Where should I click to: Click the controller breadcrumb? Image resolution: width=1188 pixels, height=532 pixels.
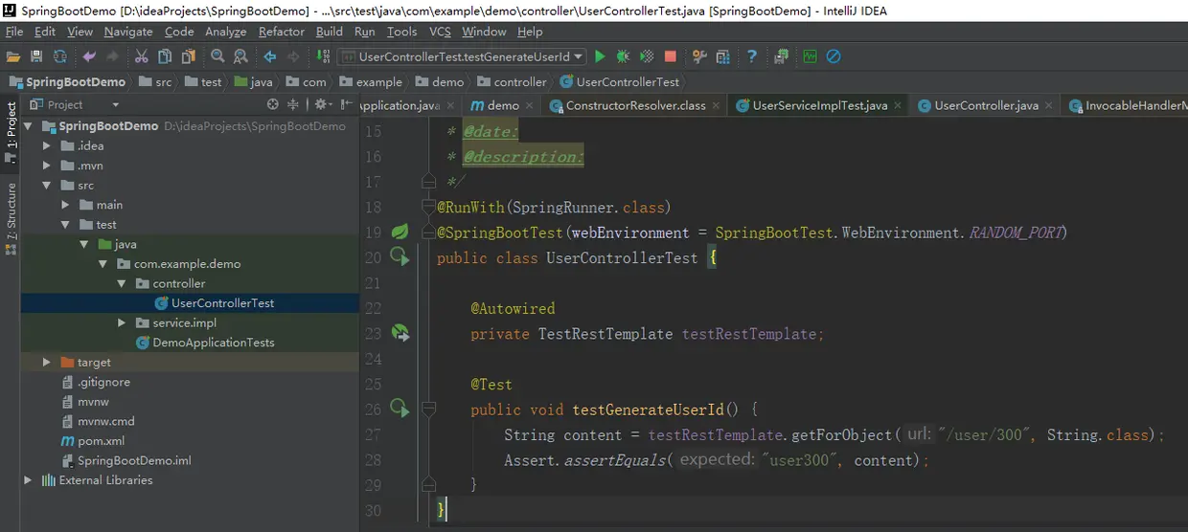click(x=512, y=82)
